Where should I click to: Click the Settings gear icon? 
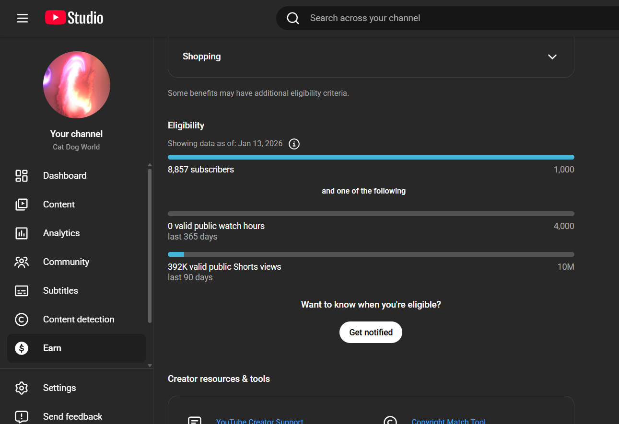(22, 388)
